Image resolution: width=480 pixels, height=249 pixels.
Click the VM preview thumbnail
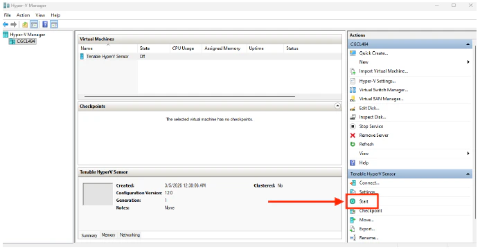point(98,194)
